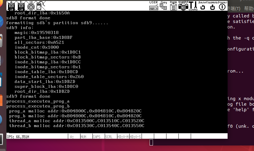Click the CD-ROM drive icon
The width and height of the screenshot is (254, 151).
(x=30, y=5)
